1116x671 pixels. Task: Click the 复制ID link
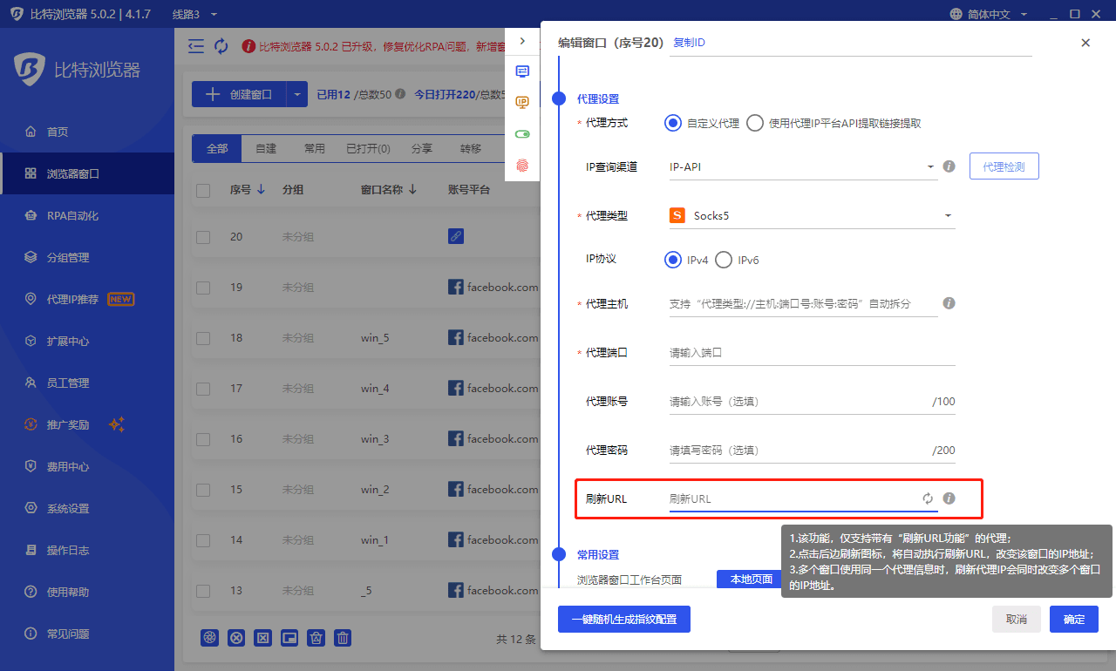(x=689, y=43)
